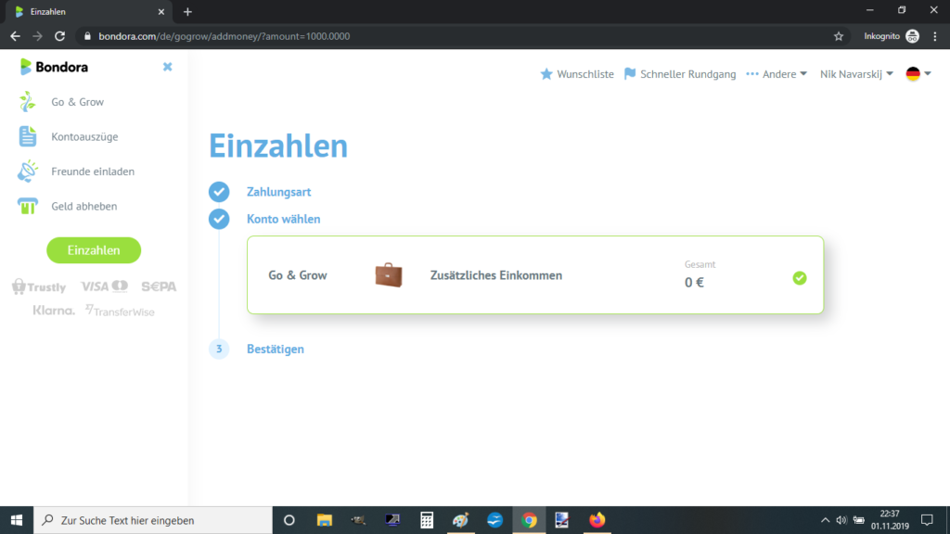
Task: Click the Trustly payment logo
Action: 39,286
